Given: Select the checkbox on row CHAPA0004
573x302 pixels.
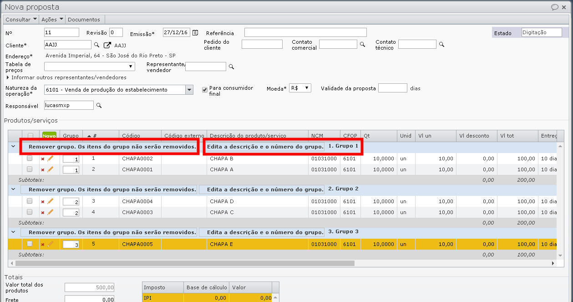Looking at the screenshot, I should coord(30,201).
